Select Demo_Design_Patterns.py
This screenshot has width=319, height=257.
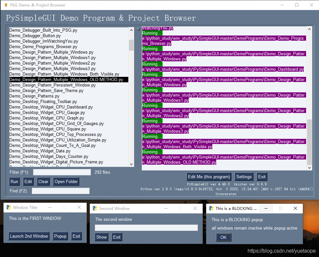click(x=69, y=96)
